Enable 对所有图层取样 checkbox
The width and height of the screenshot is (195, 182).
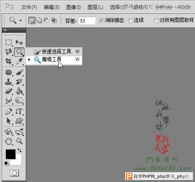point(156,21)
